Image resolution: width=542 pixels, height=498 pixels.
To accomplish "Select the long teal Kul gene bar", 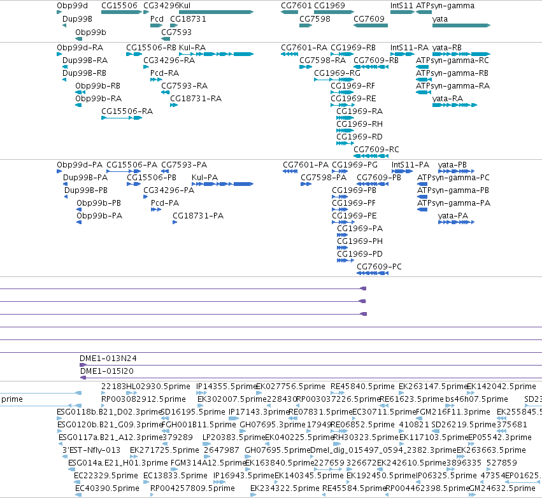I will (217, 12).
